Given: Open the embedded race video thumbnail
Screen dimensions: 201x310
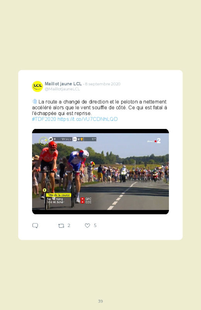Looking at the screenshot, I should click(x=100, y=172).
